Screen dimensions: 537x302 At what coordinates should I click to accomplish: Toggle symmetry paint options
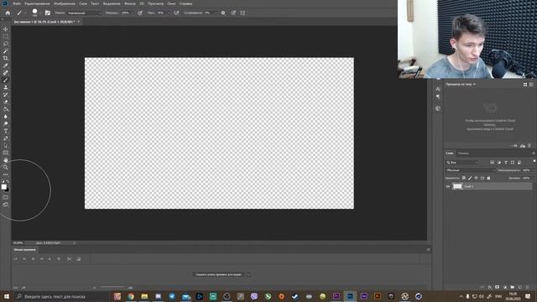click(242, 13)
